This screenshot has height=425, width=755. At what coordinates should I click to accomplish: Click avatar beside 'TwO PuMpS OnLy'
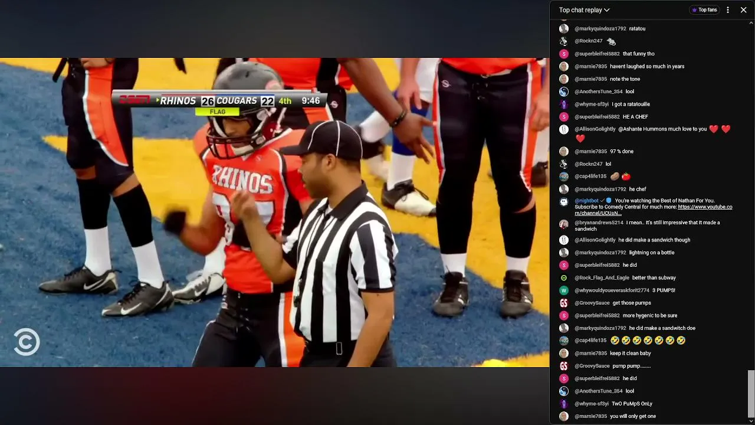point(564,404)
